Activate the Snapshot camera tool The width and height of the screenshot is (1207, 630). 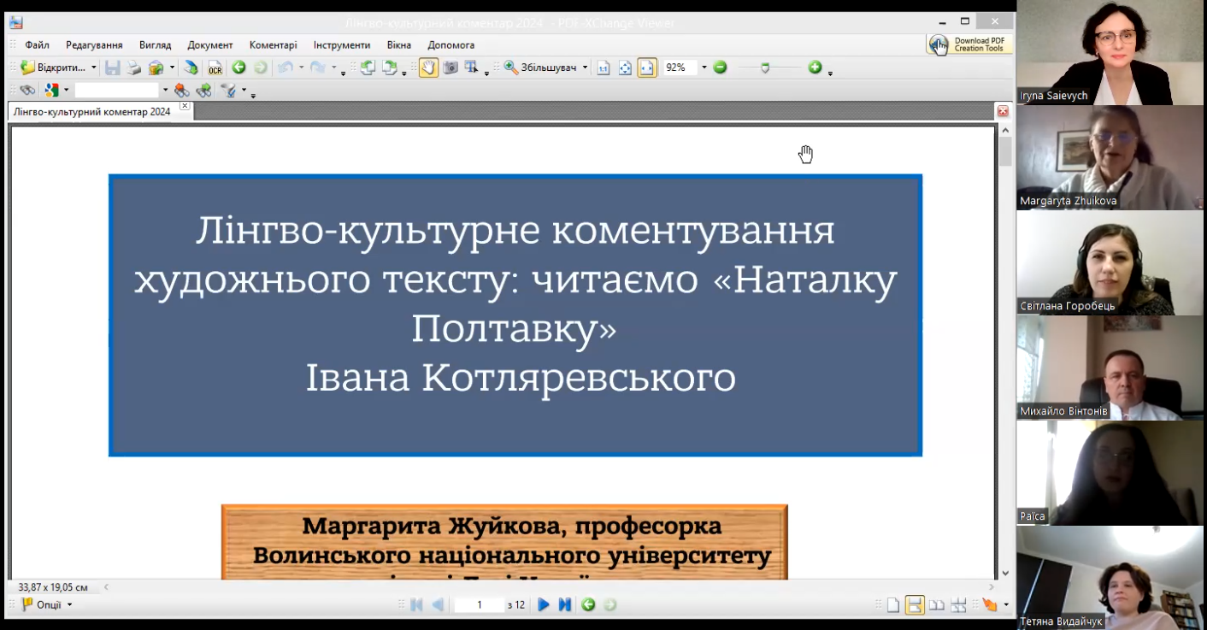450,68
